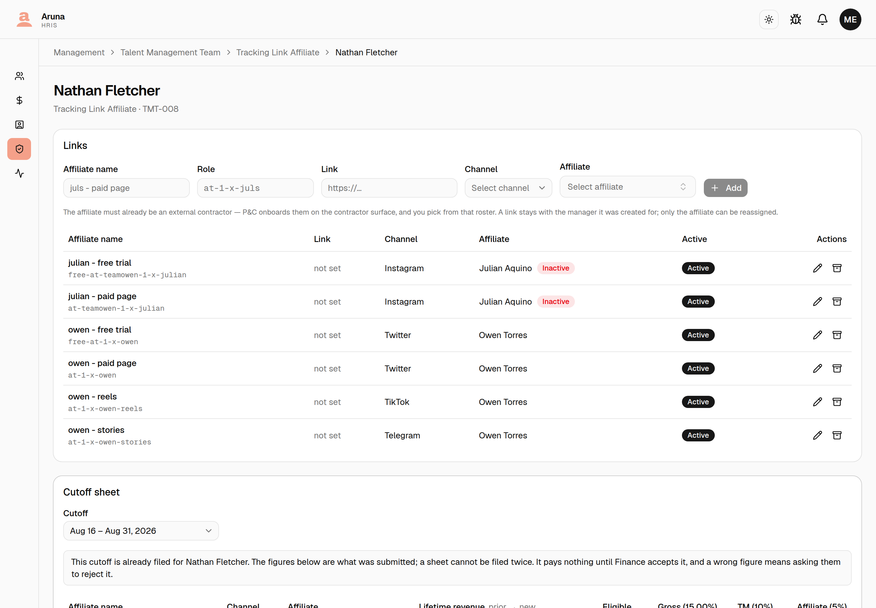Archive the owen - paid page link
The width and height of the screenshot is (876, 608).
pyautogui.click(x=837, y=368)
